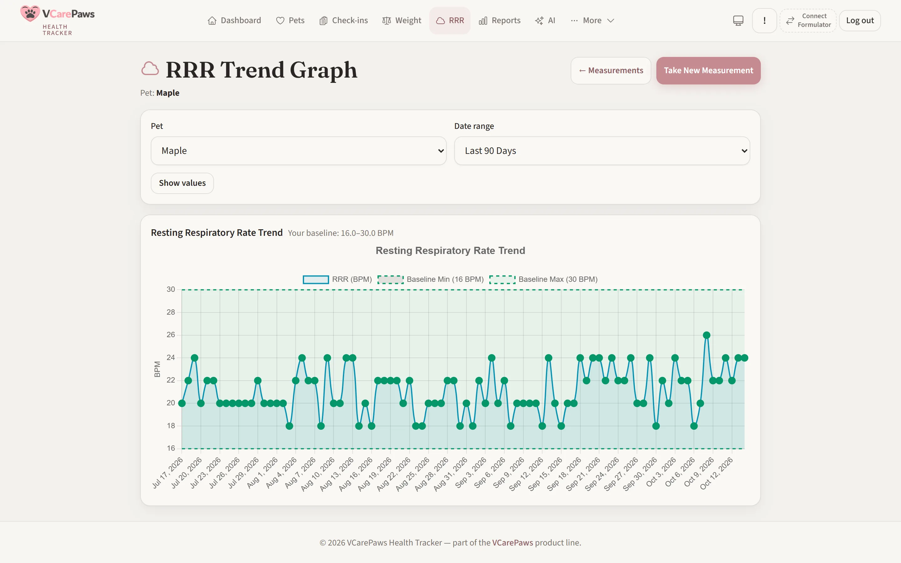The height and width of the screenshot is (563, 901).
Task: Click the Log out button
Action: pyautogui.click(x=860, y=20)
